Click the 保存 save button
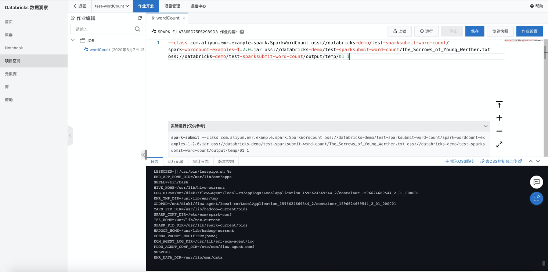 [x=475, y=31]
